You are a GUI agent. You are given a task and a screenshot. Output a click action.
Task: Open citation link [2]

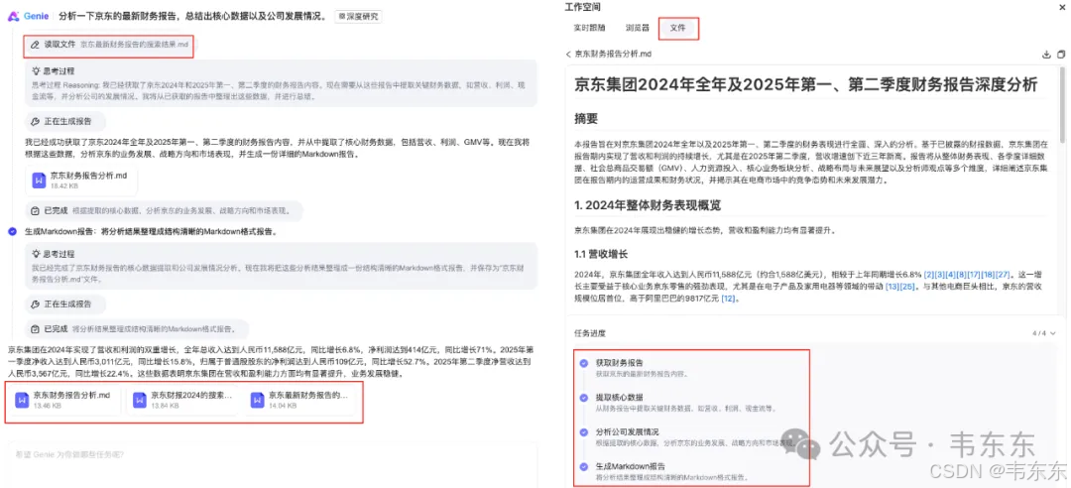click(x=928, y=274)
